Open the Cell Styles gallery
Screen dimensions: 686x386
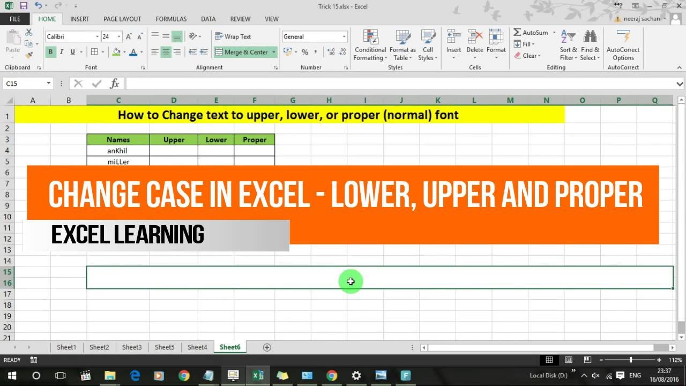tap(428, 45)
